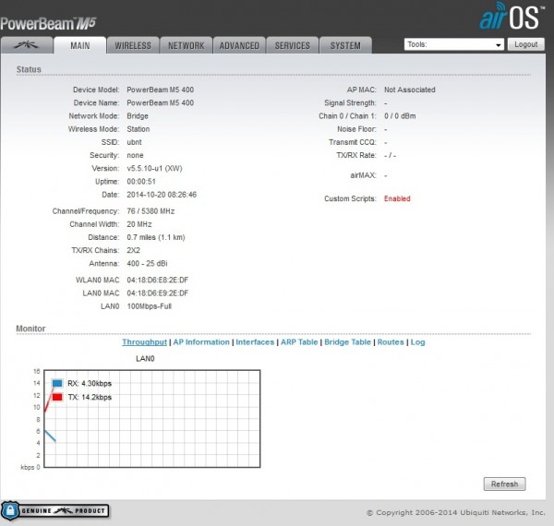Click the Network Mode value Bridge
The height and width of the screenshot is (526, 554).
tap(138, 115)
